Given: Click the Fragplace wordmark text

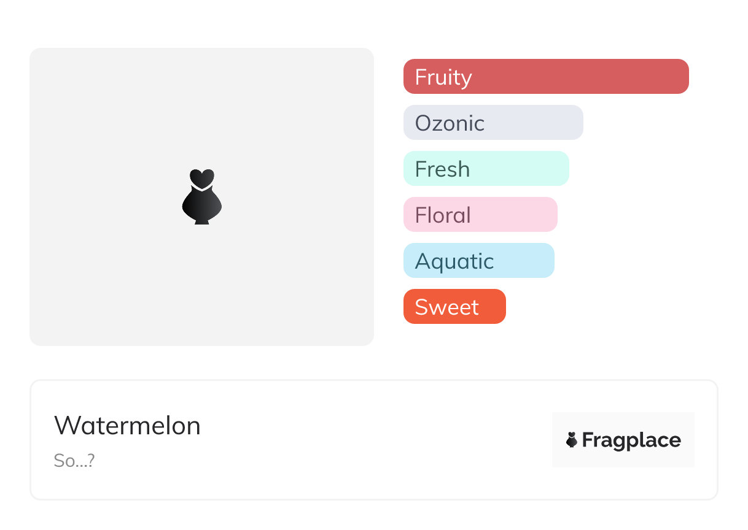Looking at the screenshot, I should (x=631, y=440).
